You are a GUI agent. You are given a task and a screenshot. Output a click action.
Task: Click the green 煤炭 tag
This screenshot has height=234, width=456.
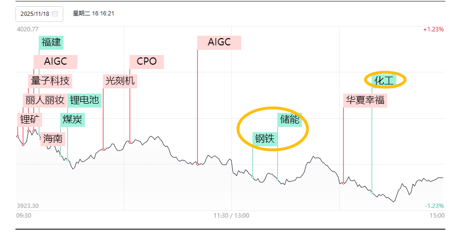click(72, 119)
